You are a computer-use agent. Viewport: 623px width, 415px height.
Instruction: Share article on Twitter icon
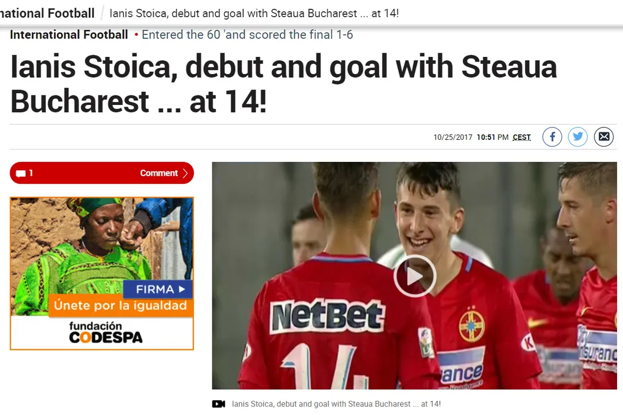[578, 137]
